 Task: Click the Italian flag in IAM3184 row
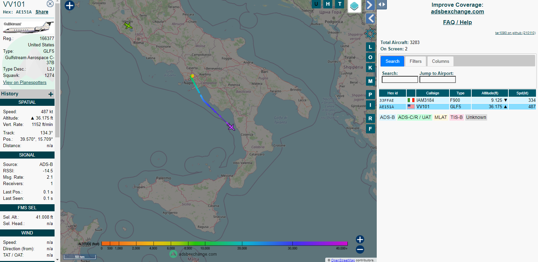[411, 100]
